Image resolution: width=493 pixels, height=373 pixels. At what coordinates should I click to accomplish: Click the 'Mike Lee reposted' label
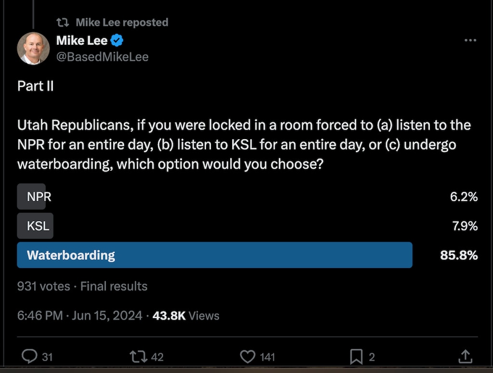point(122,22)
